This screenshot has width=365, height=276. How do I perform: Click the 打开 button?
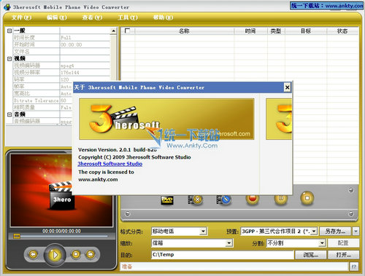point(343,255)
